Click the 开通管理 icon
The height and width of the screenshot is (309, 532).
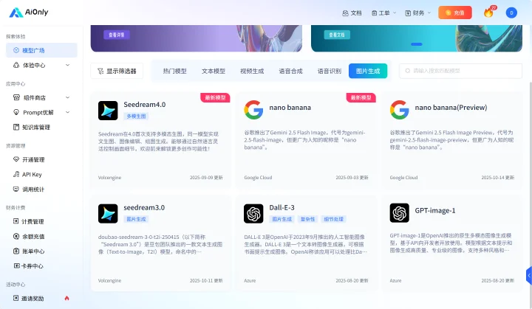[16, 159]
